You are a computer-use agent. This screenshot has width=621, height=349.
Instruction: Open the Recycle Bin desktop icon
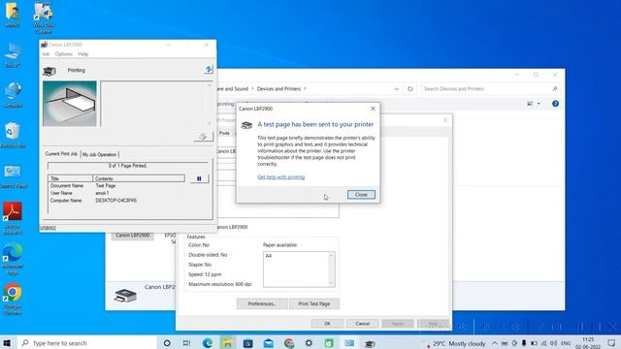point(13,136)
